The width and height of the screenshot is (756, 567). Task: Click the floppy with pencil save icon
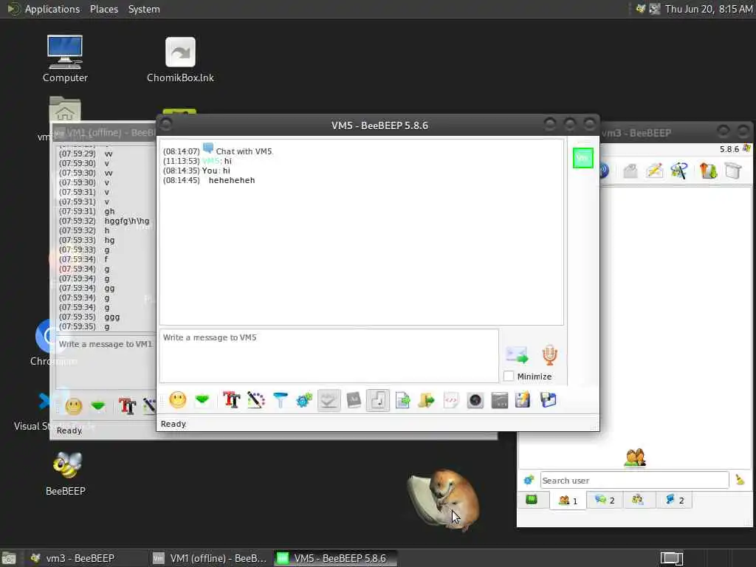[x=523, y=400]
